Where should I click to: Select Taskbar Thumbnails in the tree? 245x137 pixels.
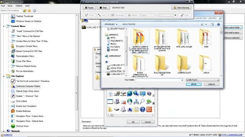(24, 16)
